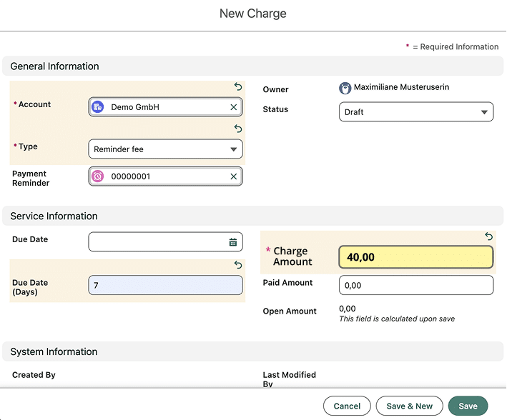Focus the Due Date input field
The height and width of the screenshot is (420, 507).
click(x=165, y=241)
